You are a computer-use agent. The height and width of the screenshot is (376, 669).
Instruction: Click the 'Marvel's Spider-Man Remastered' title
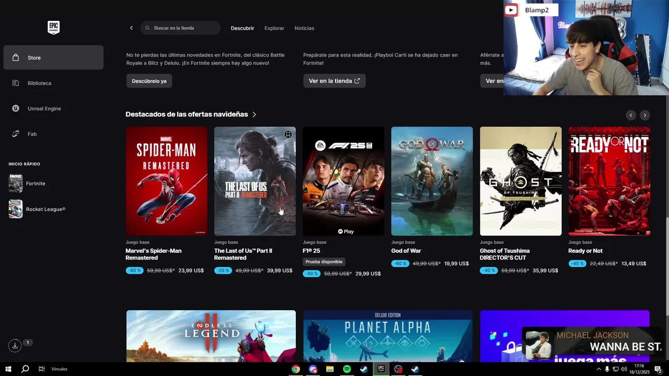coord(154,254)
